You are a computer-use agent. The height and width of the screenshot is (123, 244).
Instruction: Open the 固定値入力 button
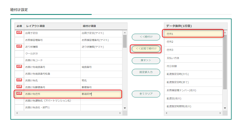pyautogui.click(x=146, y=72)
